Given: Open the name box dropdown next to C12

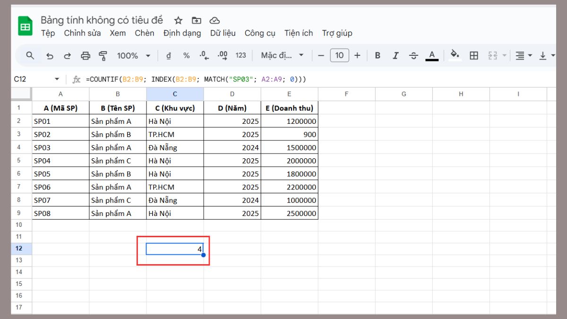Looking at the screenshot, I should tap(57, 79).
